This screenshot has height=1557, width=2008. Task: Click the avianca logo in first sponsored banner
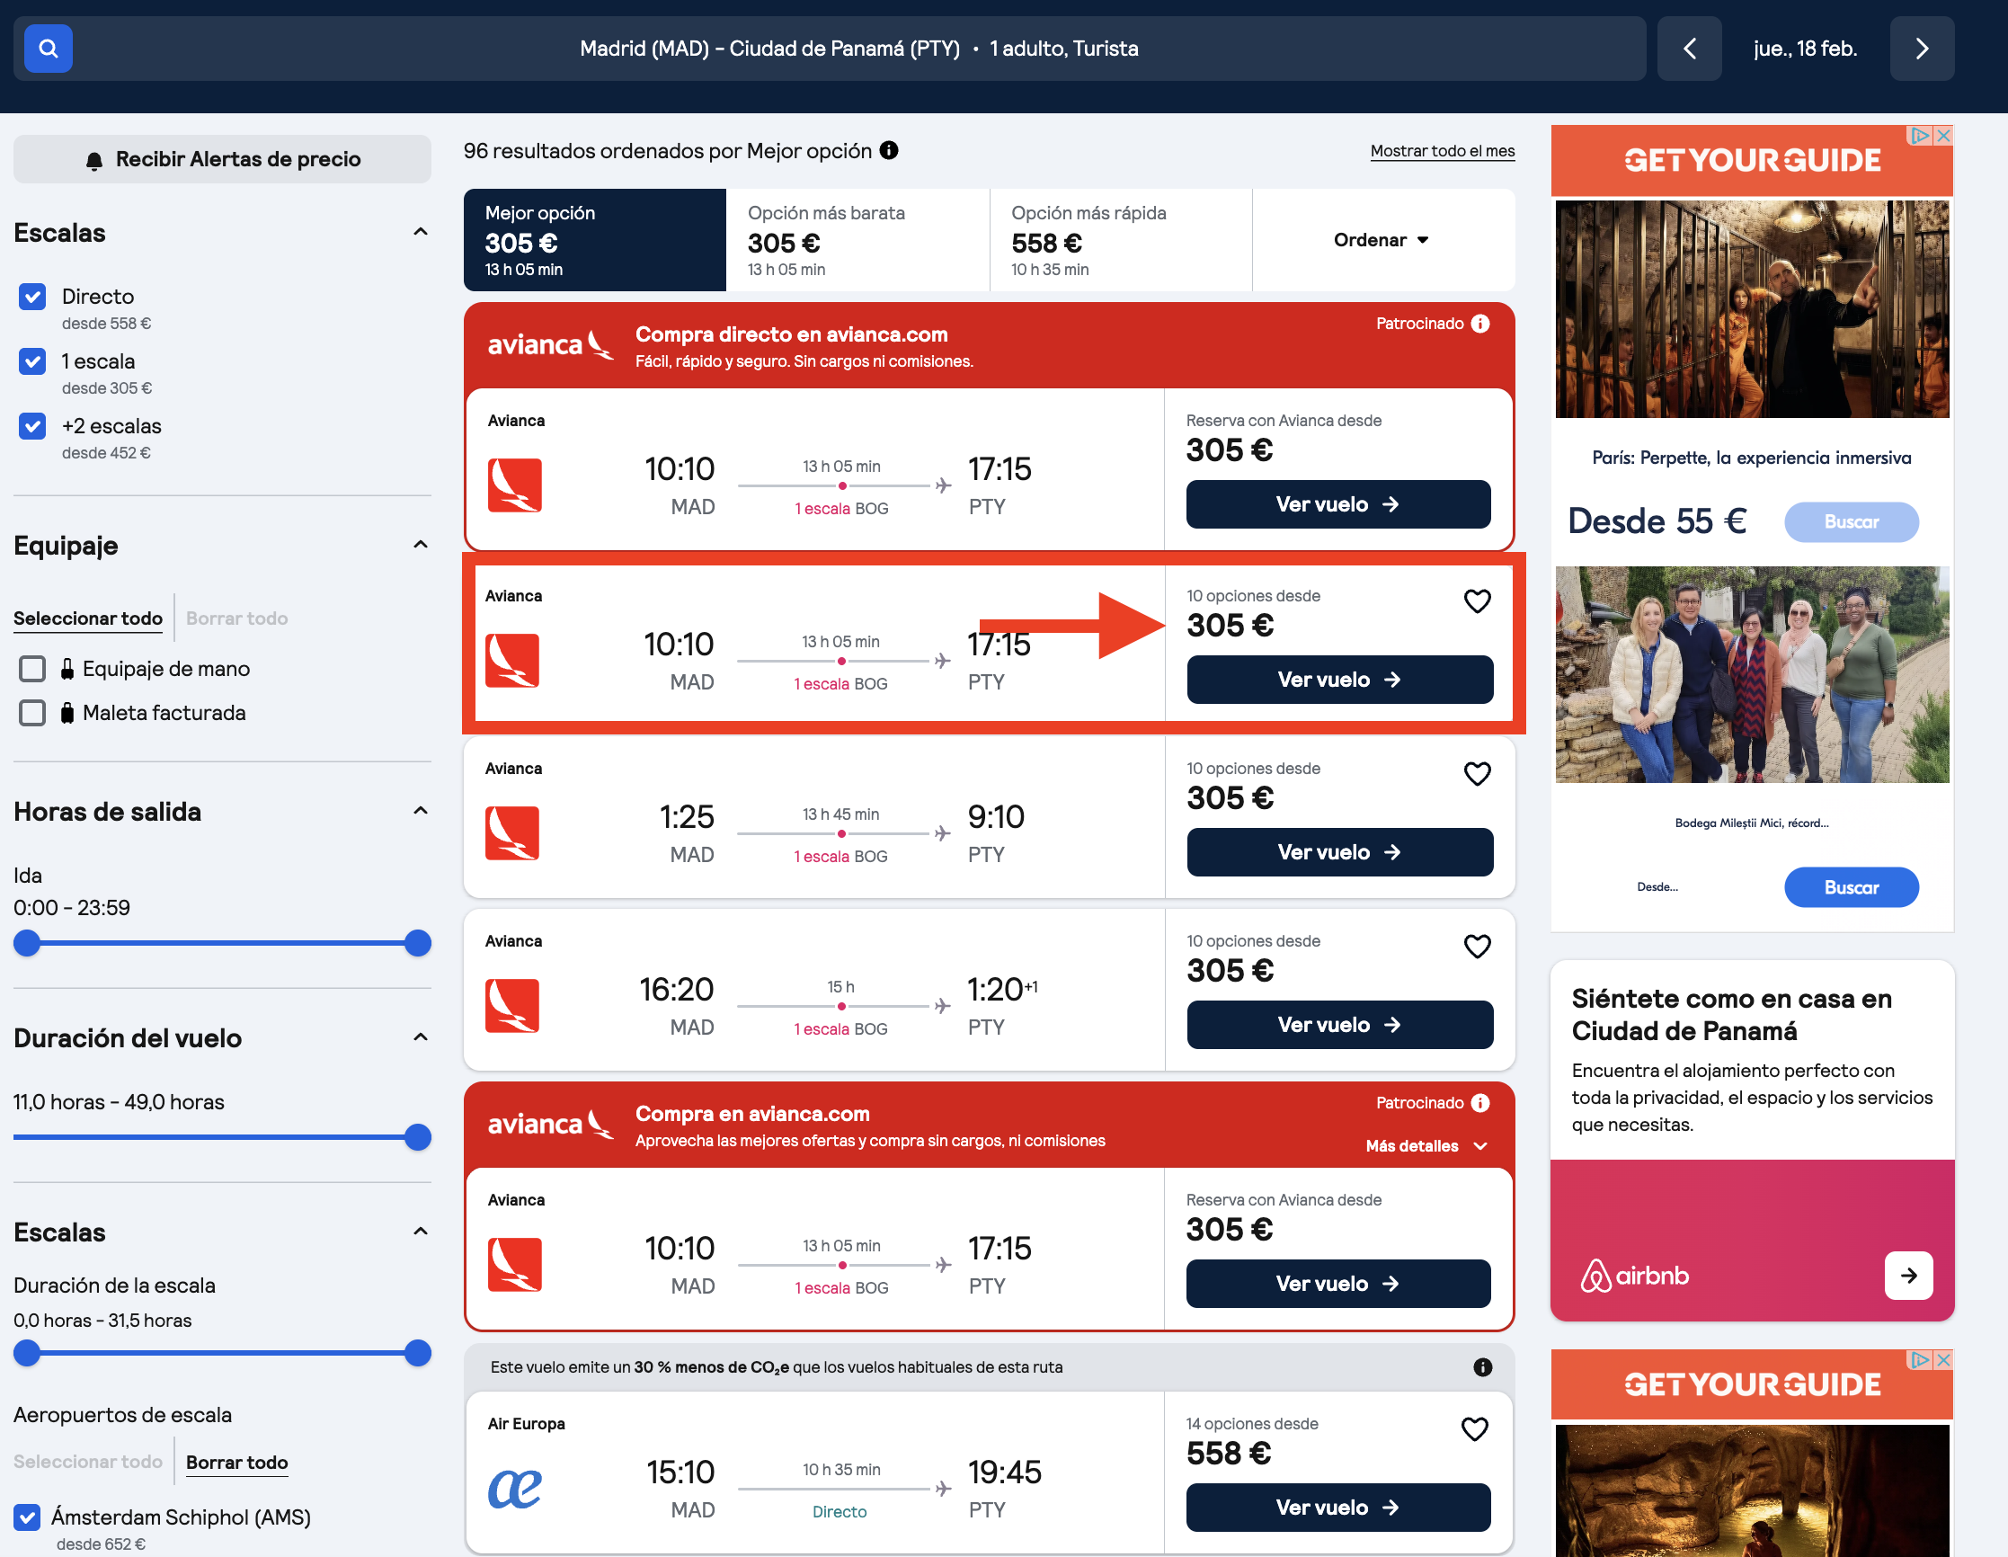tap(551, 345)
